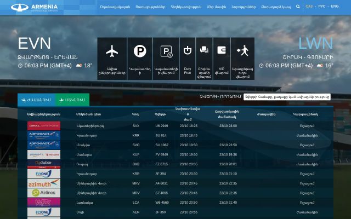The image size is (351, 219).
Task: Open the Նորություններ navigation menu
Action: (244, 7)
